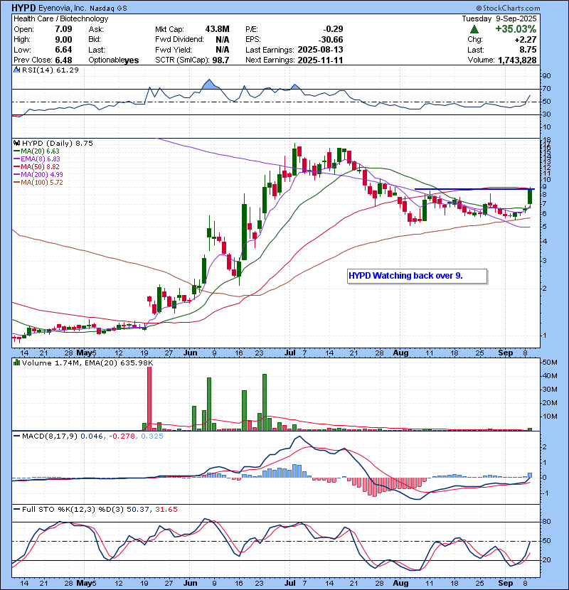Click the candlestick icon beside HYPD (Daily)
The width and height of the screenshot is (569, 590).
[x=16, y=143]
